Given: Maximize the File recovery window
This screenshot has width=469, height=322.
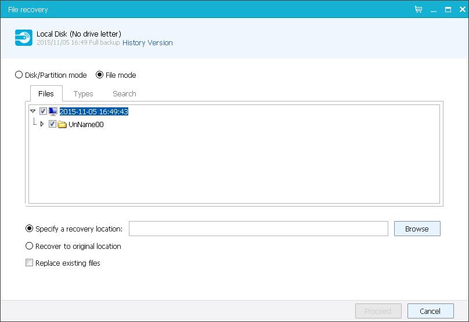Looking at the screenshot, I should [448, 9].
